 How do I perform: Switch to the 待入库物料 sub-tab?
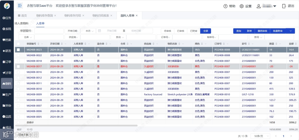point(22,24)
